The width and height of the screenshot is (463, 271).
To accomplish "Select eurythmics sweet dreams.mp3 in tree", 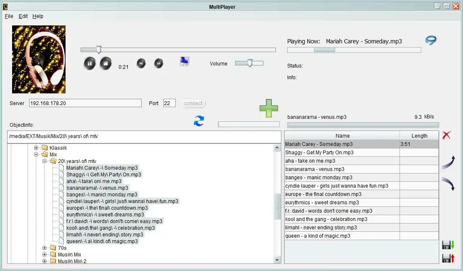I will tap(105, 214).
